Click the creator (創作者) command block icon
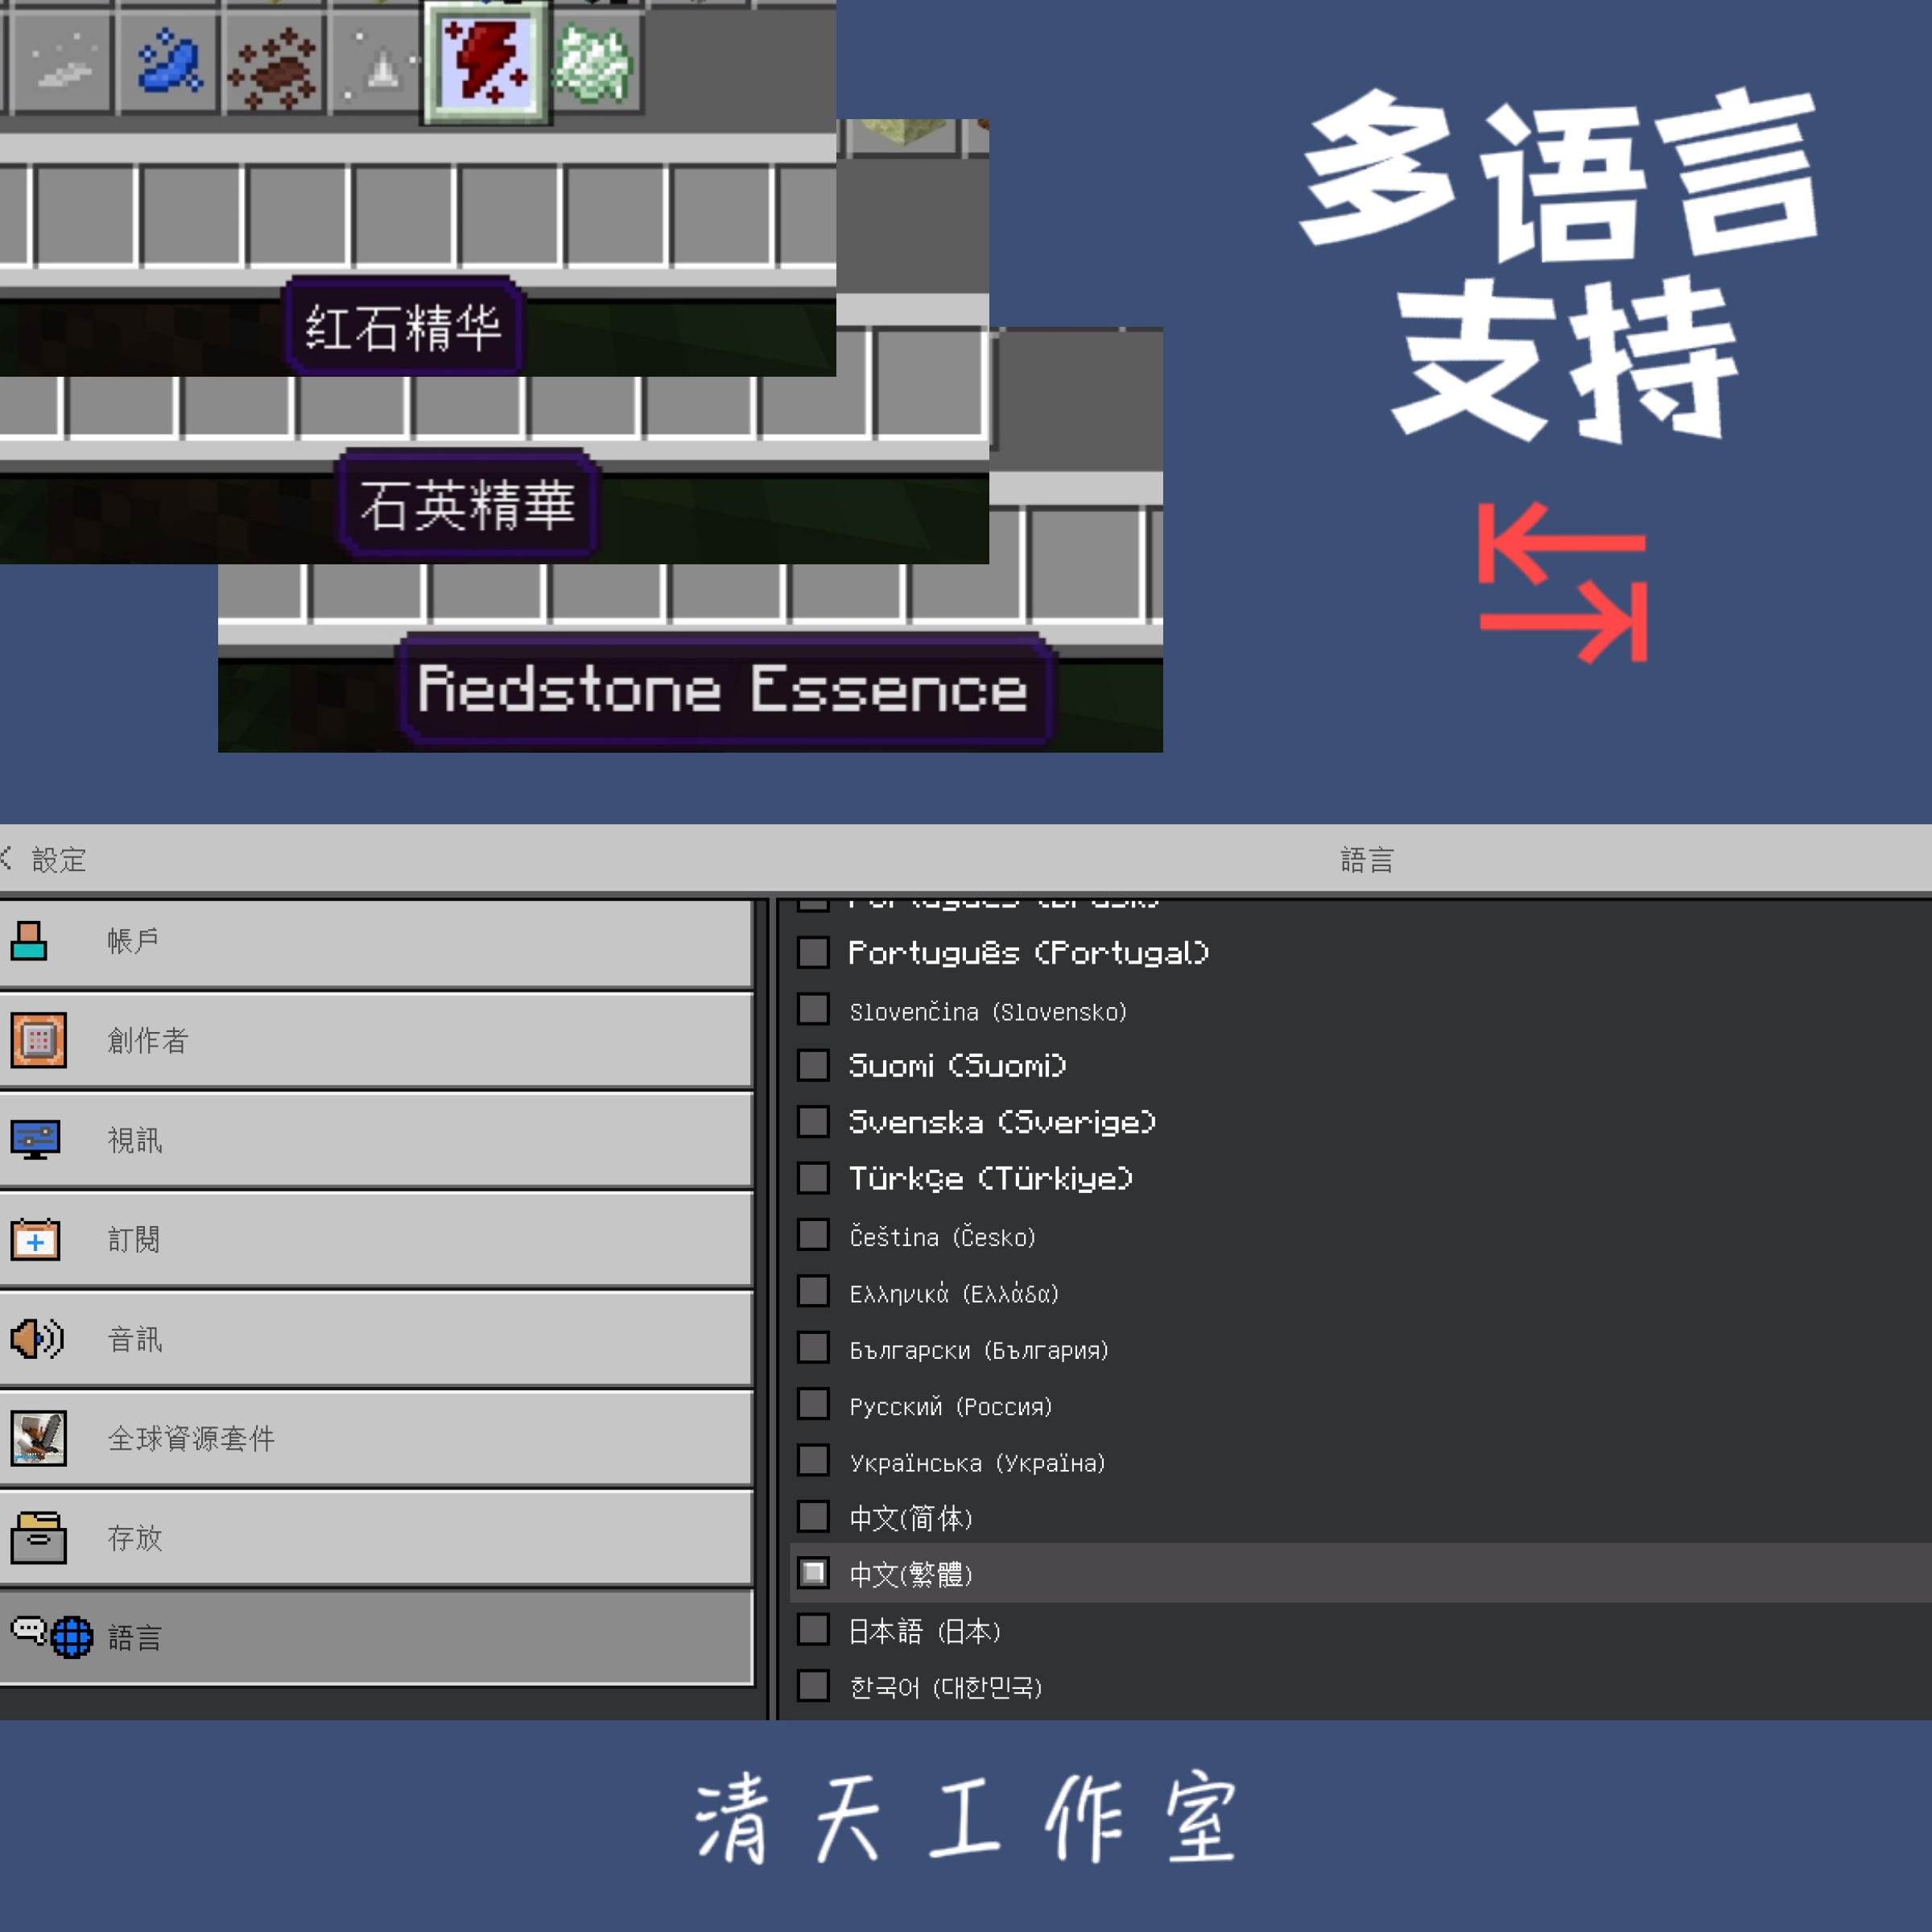Image resolution: width=1932 pixels, height=1932 pixels. click(38, 1040)
